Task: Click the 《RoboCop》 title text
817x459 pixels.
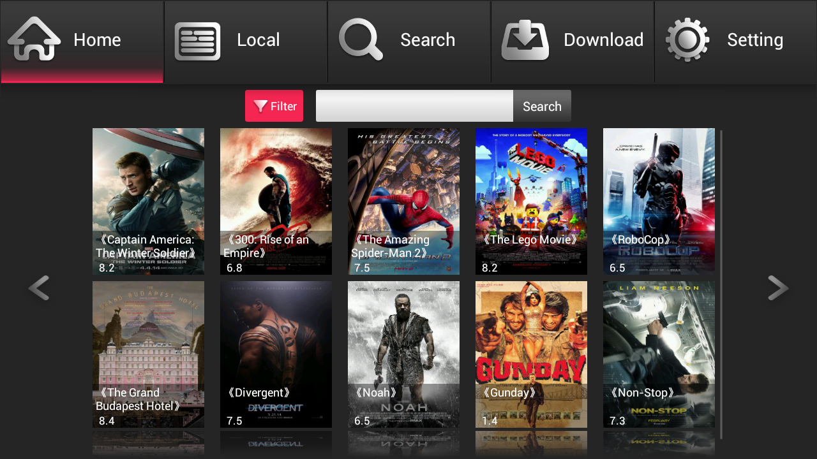Action: [x=640, y=240]
